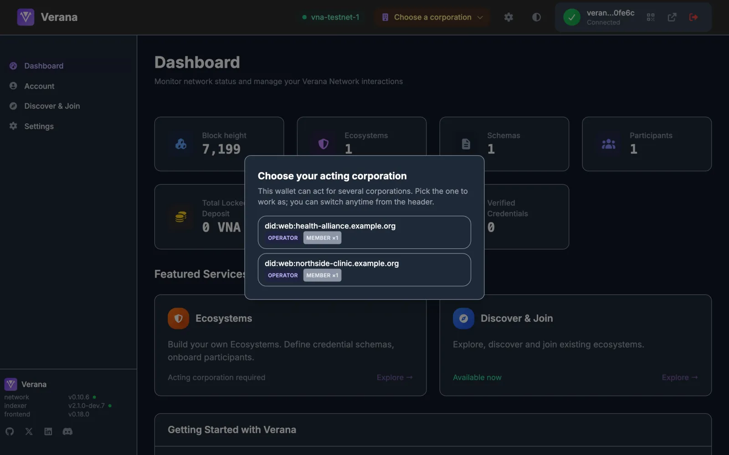Click the veran...0fe6c wallet address
This screenshot has height=455, width=729.
611,13
